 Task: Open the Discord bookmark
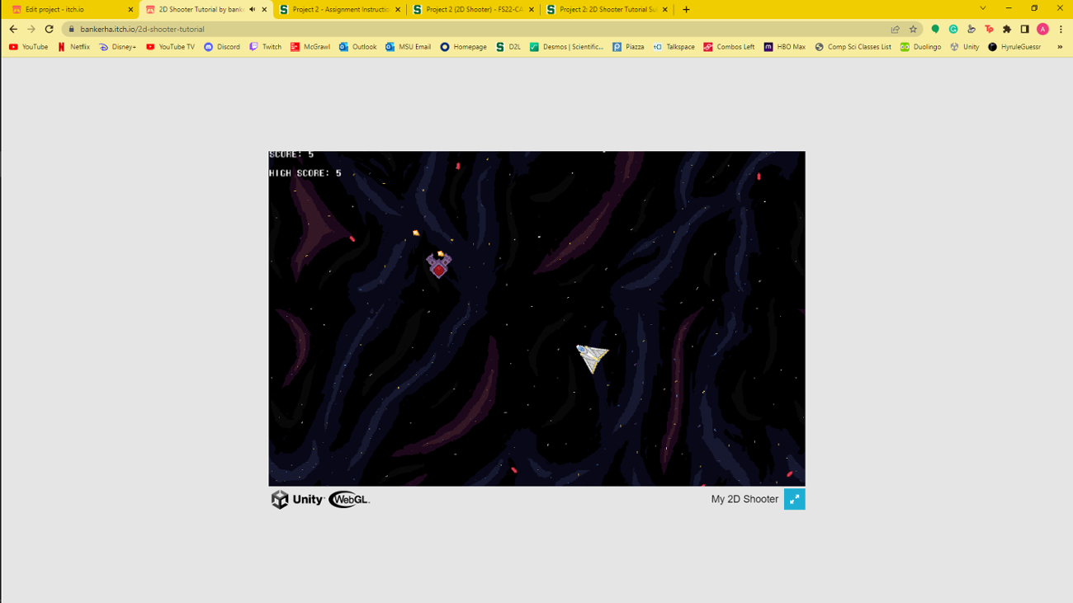[x=221, y=46]
